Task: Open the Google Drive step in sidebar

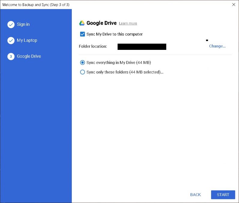Action: click(29, 56)
